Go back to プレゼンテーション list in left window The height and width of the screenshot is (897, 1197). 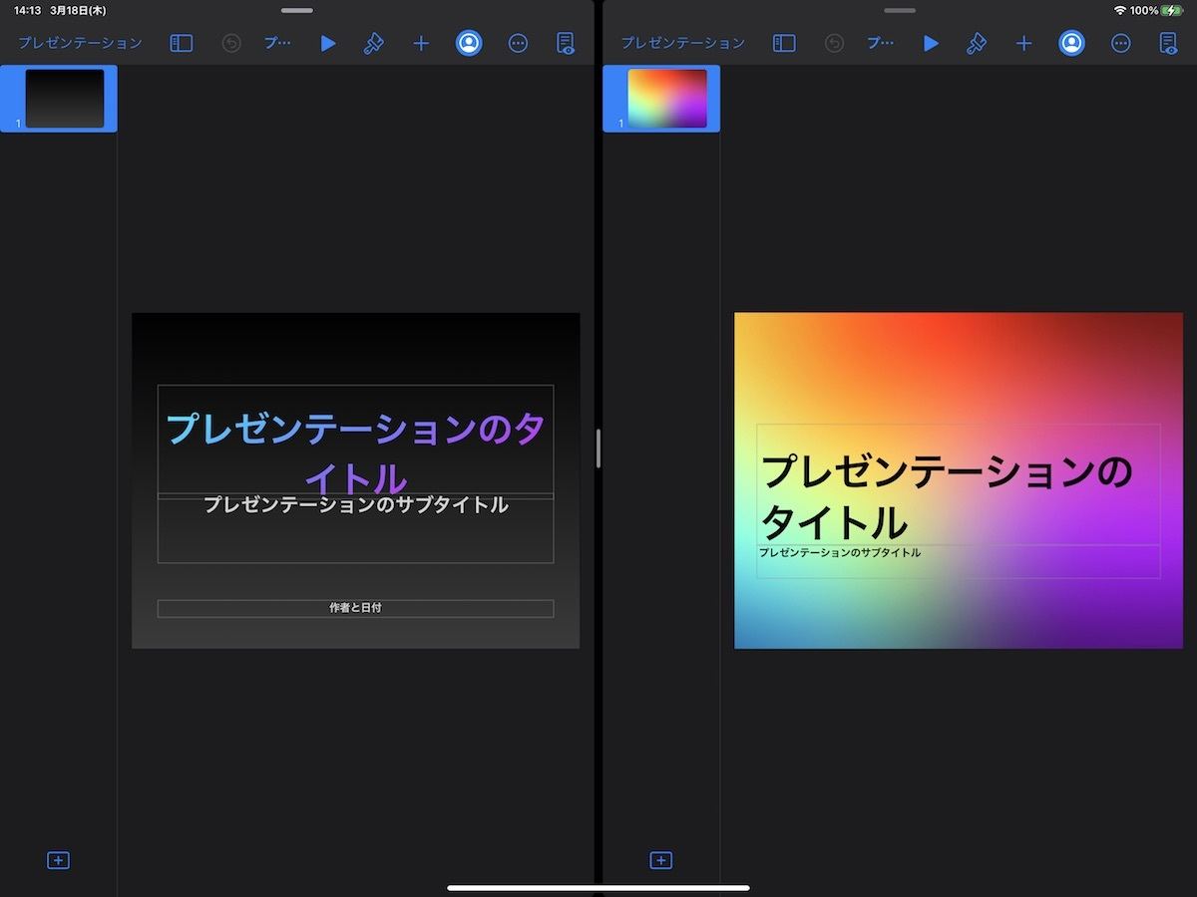coord(80,43)
